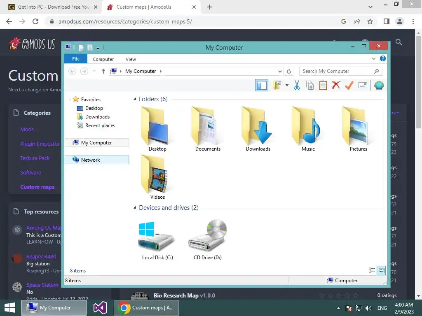
Task: Select the Videos folder icon
Action: (157, 177)
